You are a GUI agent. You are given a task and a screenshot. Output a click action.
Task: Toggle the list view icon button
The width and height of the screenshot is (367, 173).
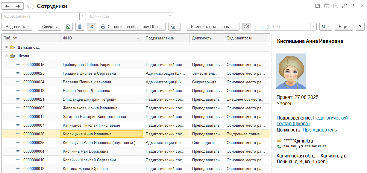click(x=80, y=27)
